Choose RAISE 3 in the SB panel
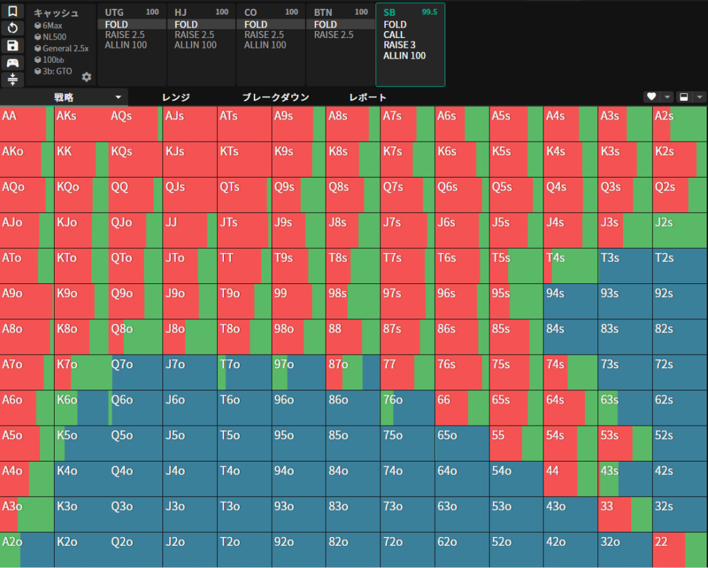Image resolution: width=708 pixels, height=568 pixels. click(x=400, y=45)
